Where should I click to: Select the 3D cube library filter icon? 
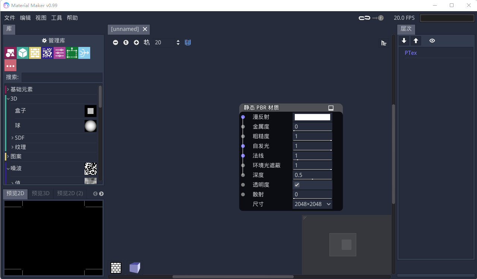23,53
